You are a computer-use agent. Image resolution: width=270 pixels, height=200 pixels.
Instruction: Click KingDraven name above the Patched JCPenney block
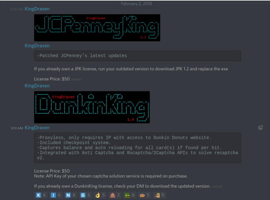tap(37, 46)
